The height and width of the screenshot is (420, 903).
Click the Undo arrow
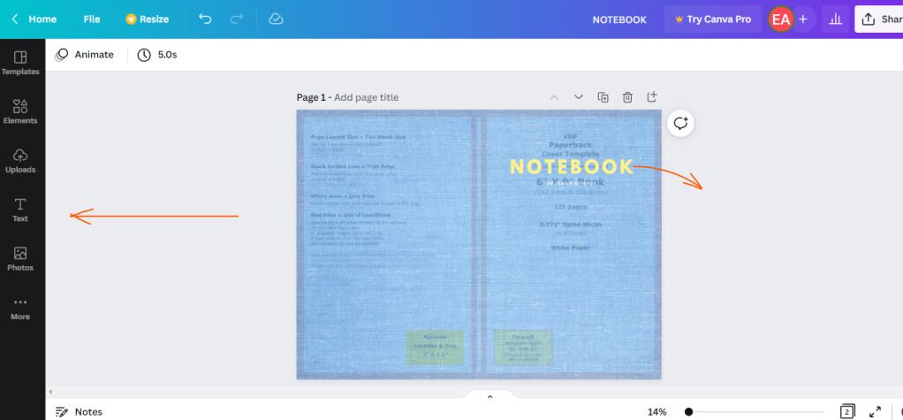(205, 19)
